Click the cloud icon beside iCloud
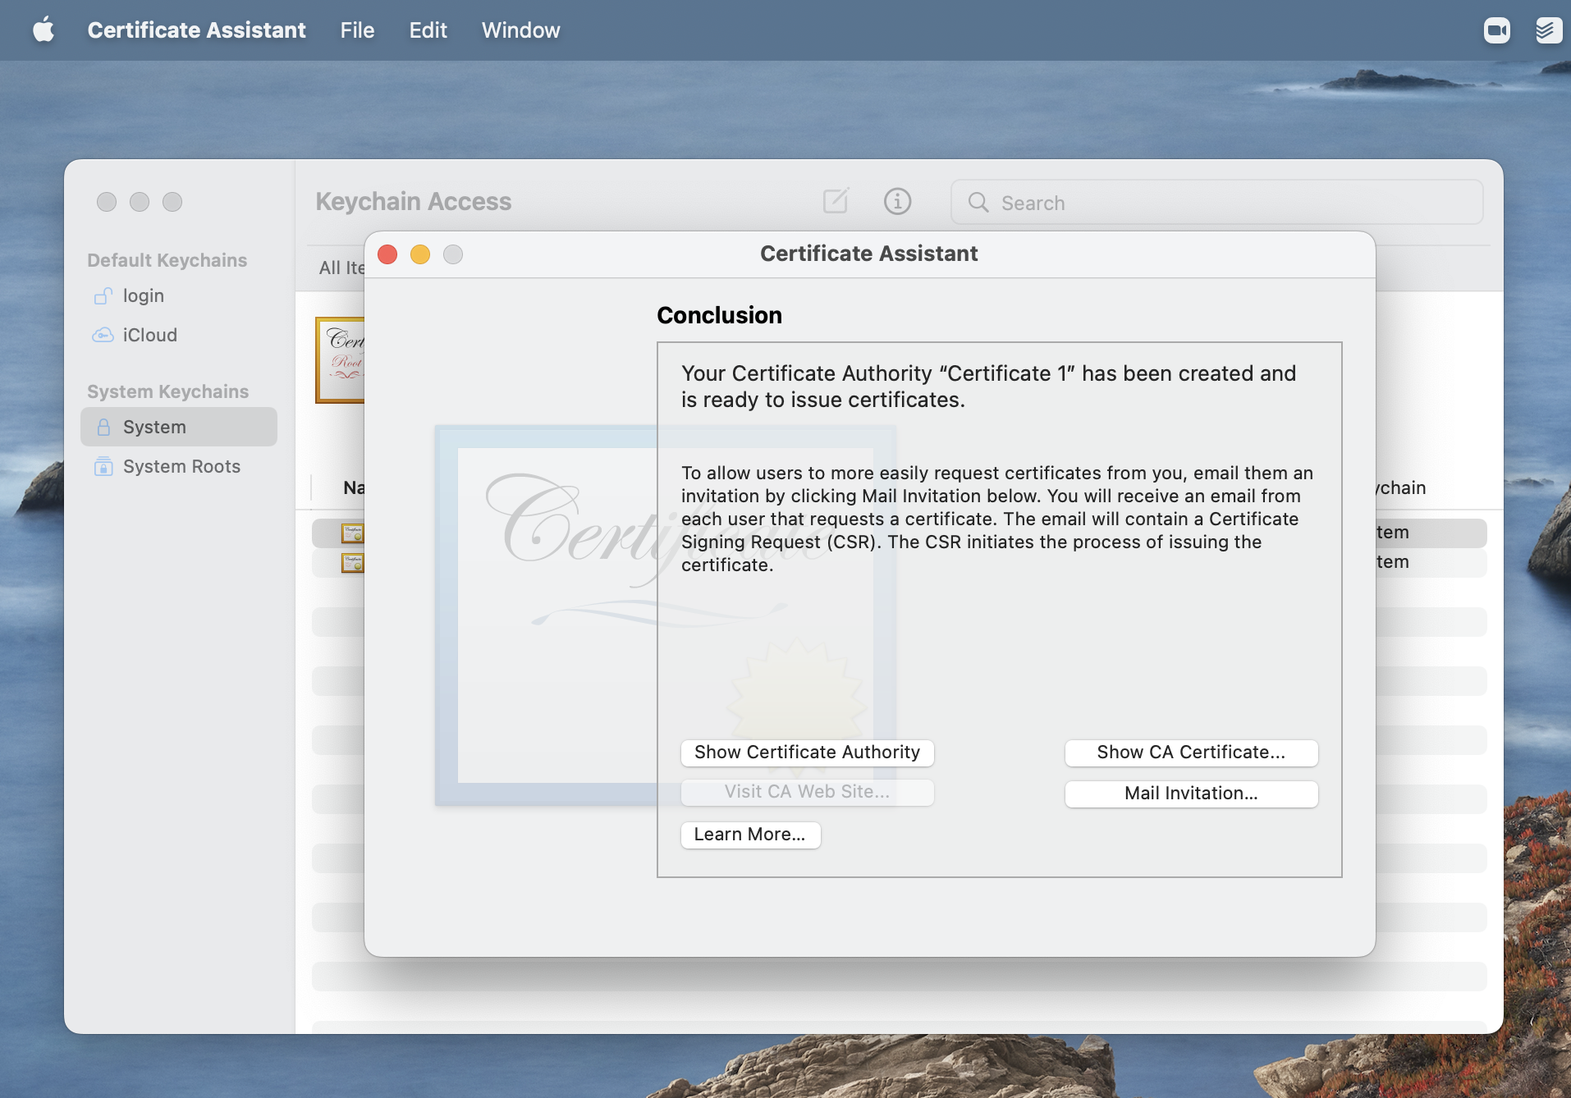The width and height of the screenshot is (1571, 1098). tap(103, 335)
